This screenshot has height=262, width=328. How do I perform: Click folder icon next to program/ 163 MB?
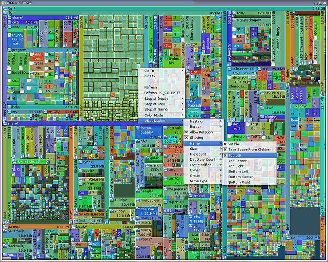tap(9, 50)
